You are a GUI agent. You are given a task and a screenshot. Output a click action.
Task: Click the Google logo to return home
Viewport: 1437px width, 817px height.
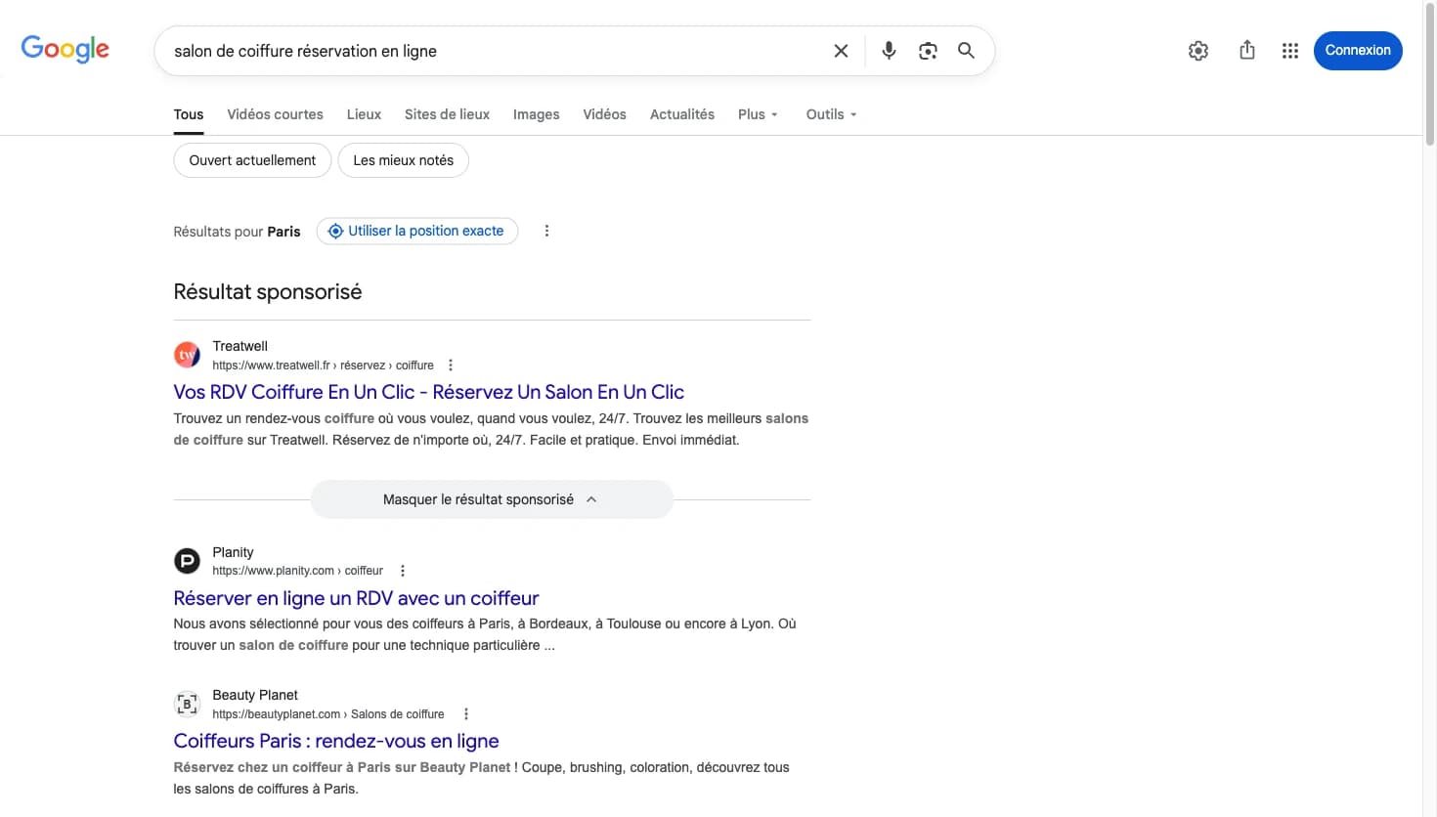tap(65, 49)
